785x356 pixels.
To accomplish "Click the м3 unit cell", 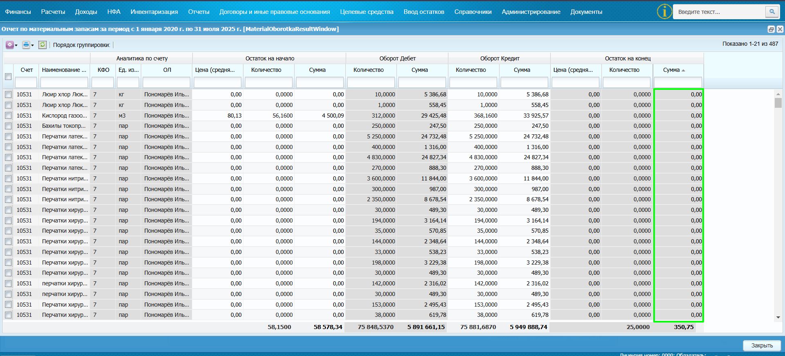I will pyautogui.click(x=122, y=116).
